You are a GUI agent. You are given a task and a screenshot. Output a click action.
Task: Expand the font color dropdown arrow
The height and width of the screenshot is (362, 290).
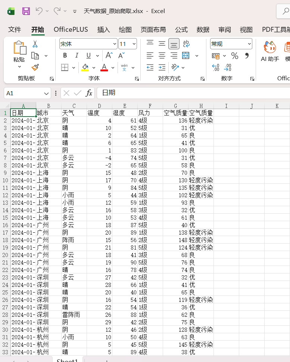pos(113,68)
